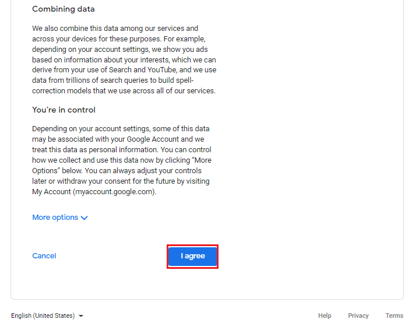Viewport: 412px width, 333px height.
Task: Click the Combining data heading
Action: tap(64, 9)
